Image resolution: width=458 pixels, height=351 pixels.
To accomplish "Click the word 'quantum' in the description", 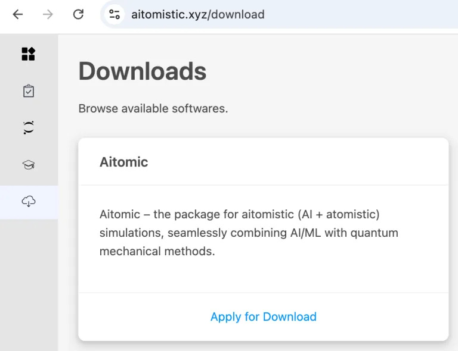I will click(x=374, y=233).
